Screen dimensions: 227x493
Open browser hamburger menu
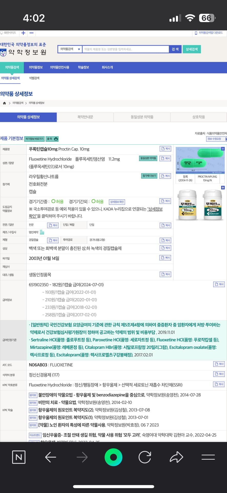[x=208, y=457]
